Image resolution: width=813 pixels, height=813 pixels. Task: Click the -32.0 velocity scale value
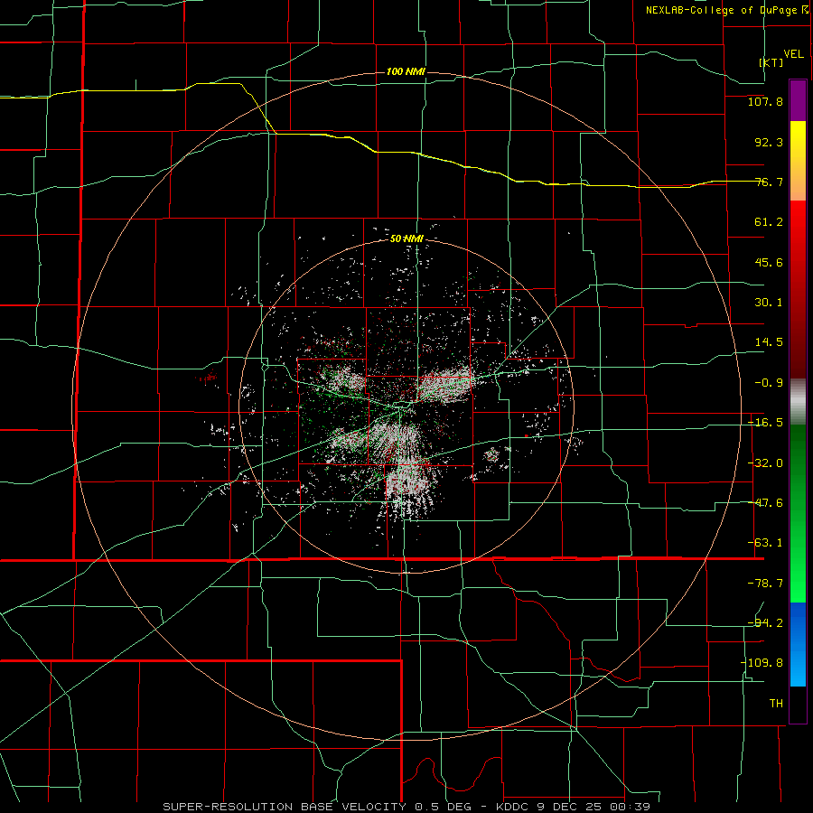point(765,463)
